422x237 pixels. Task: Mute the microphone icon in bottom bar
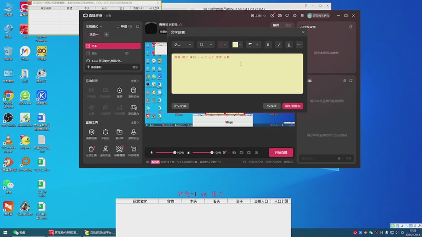click(151, 153)
